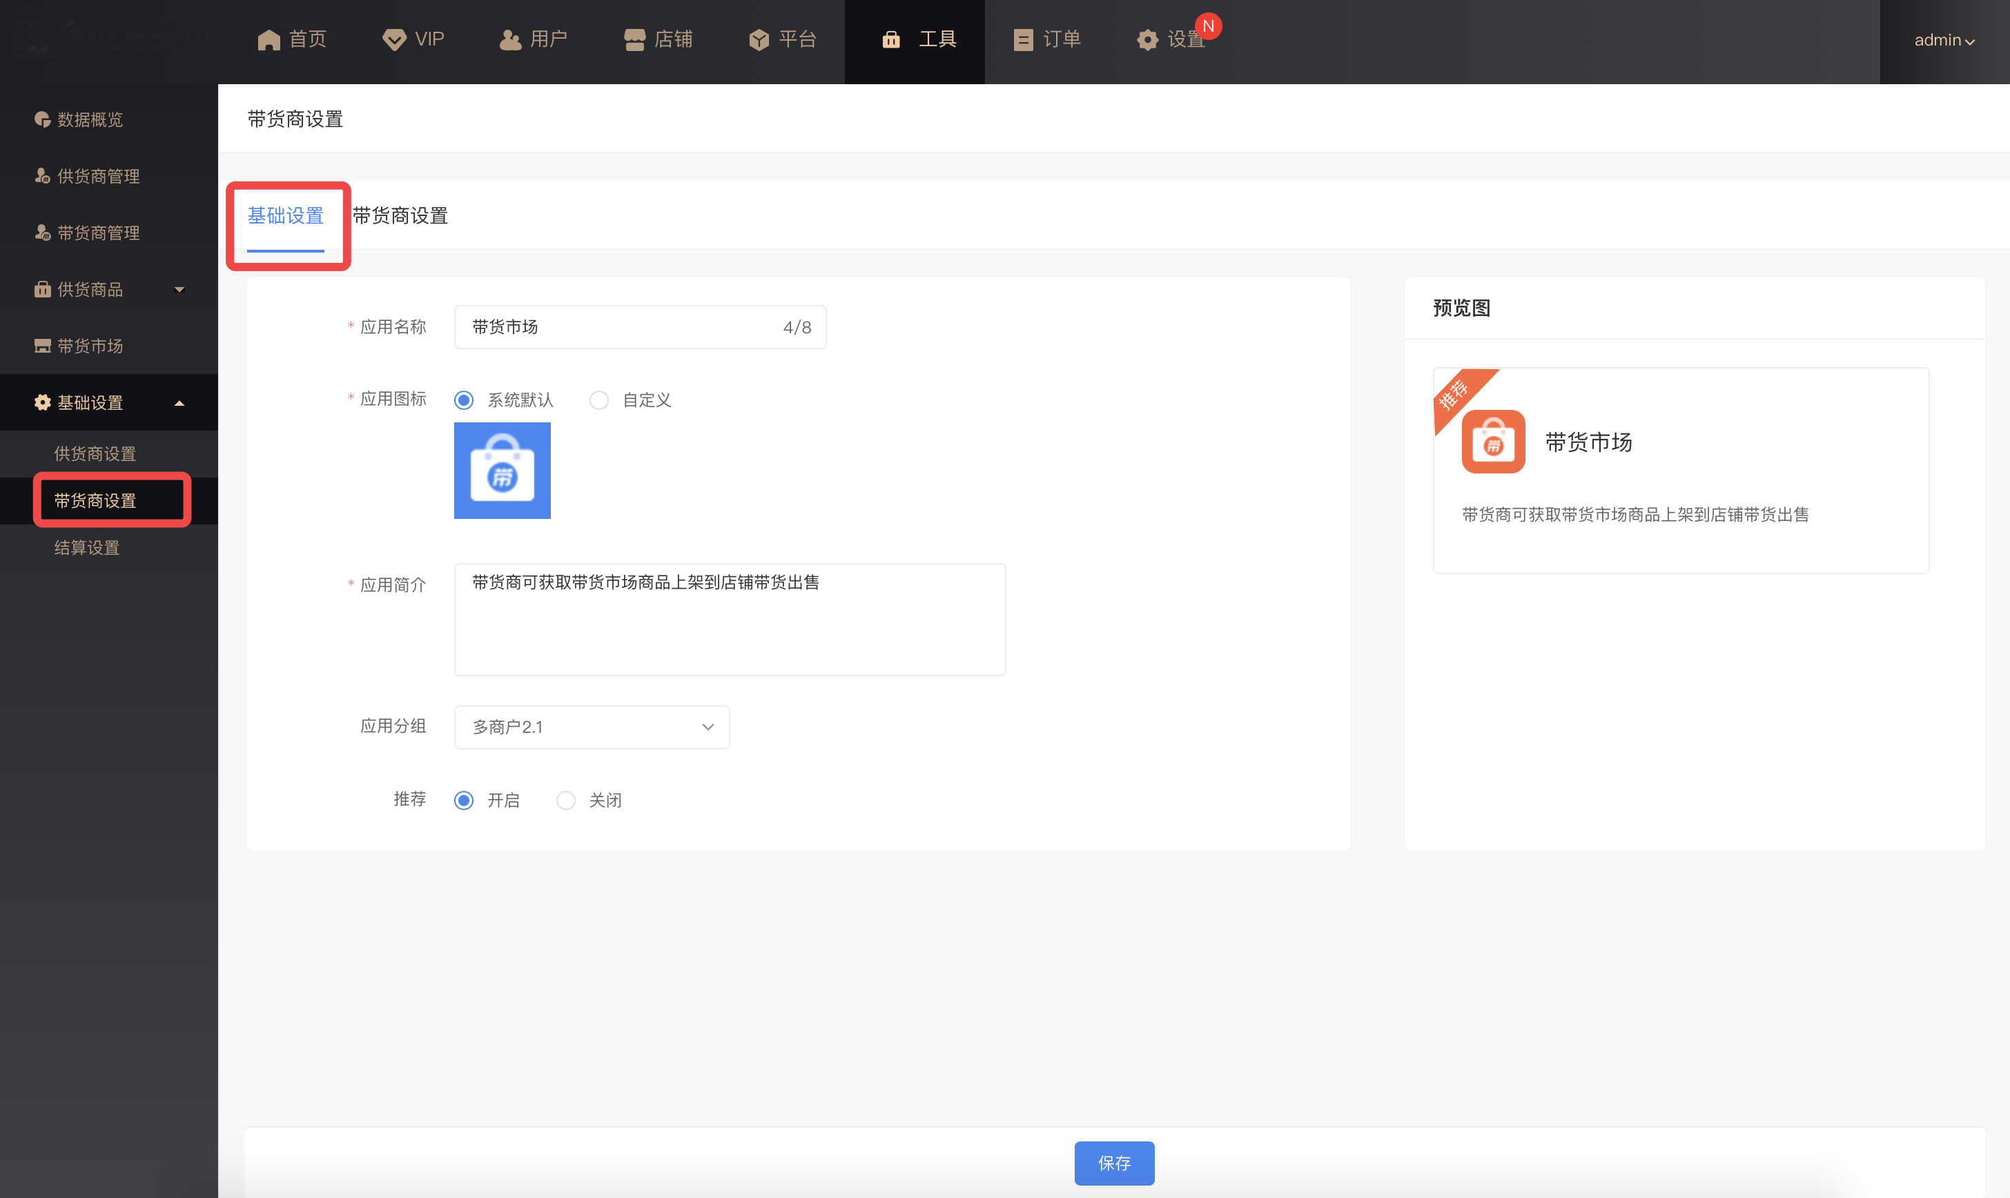Click the 数据概览 pie chart icon
This screenshot has height=1198, width=2010.
42,119
